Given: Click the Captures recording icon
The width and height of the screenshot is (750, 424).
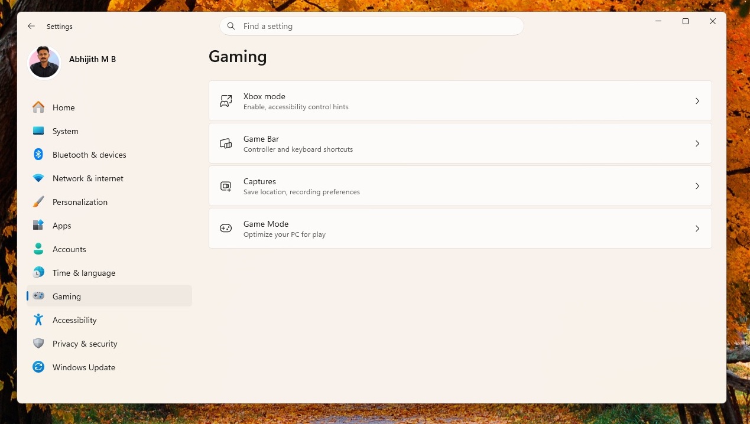Looking at the screenshot, I should [x=226, y=186].
